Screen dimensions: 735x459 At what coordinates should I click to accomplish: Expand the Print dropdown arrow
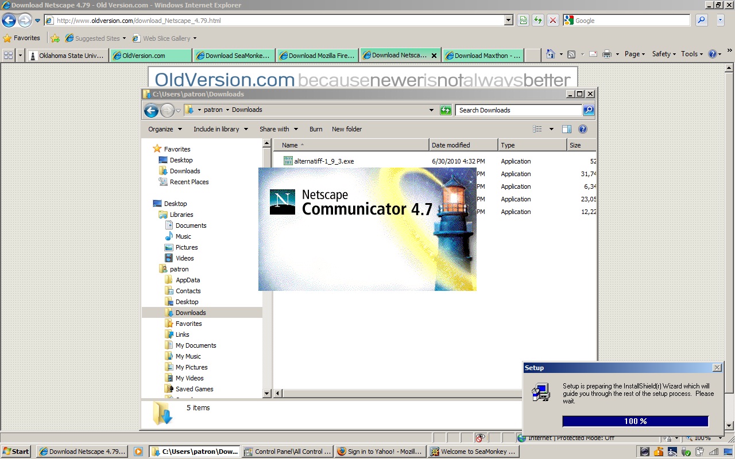[x=617, y=55]
